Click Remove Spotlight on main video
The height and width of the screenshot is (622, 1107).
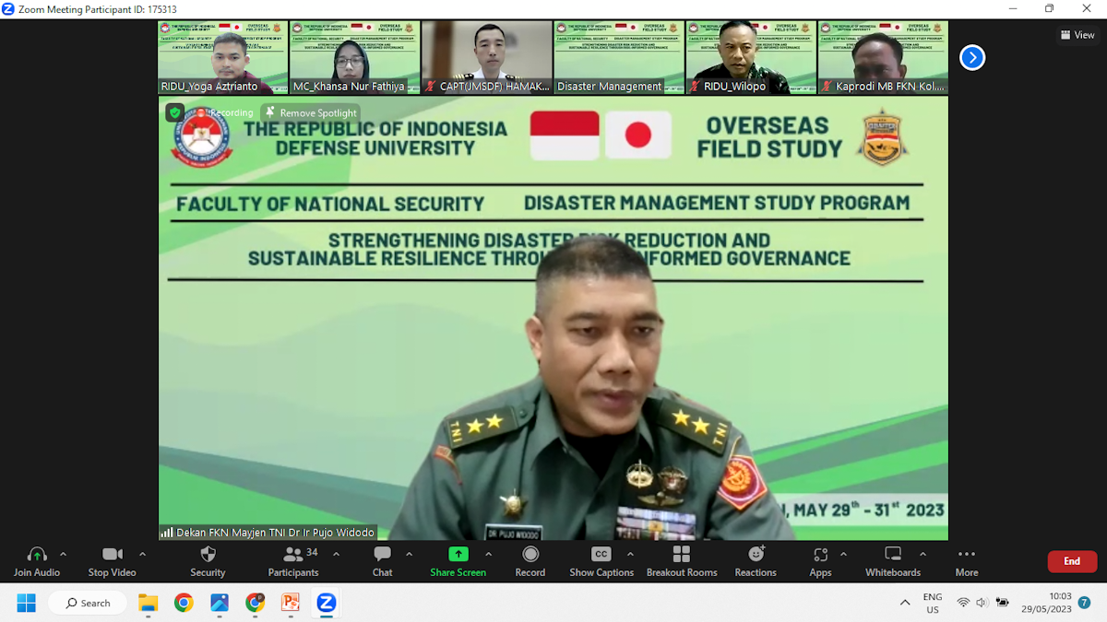(x=311, y=112)
